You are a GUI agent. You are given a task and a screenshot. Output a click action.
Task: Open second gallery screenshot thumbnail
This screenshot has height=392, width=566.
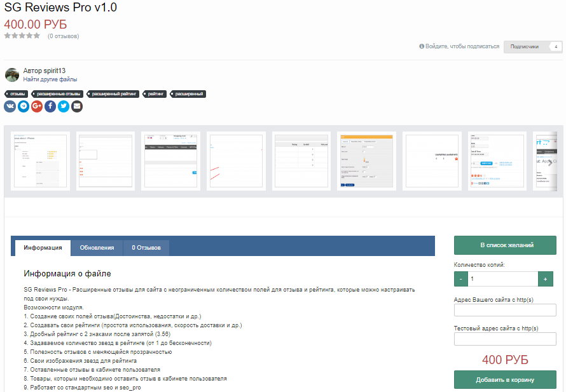pos(106,161)
